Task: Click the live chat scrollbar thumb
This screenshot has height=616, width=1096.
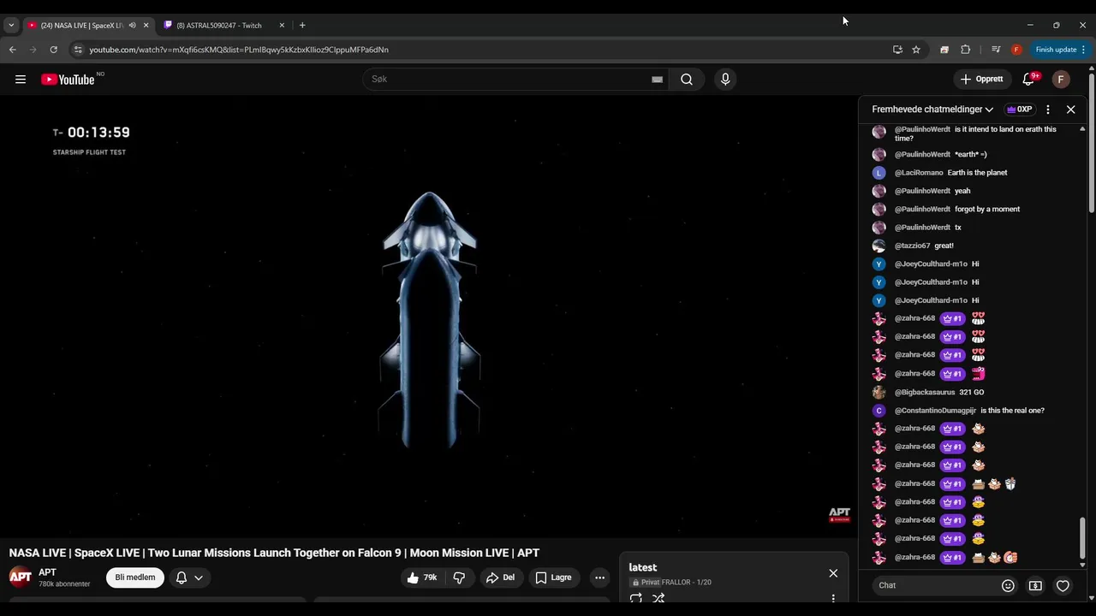Action: click(x=1082, y=537)
